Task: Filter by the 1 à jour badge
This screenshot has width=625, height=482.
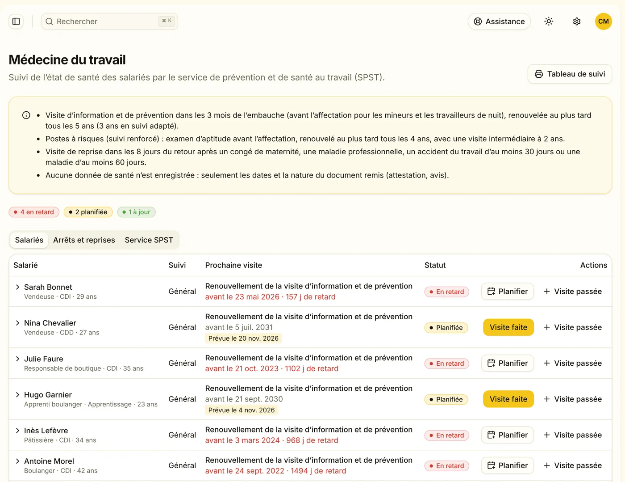Action: [x=136, y=212]
